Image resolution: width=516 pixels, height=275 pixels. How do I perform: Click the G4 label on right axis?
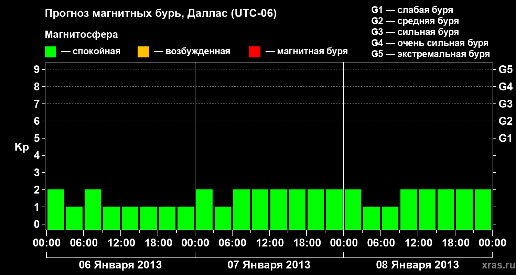click(x=505, y=87)
